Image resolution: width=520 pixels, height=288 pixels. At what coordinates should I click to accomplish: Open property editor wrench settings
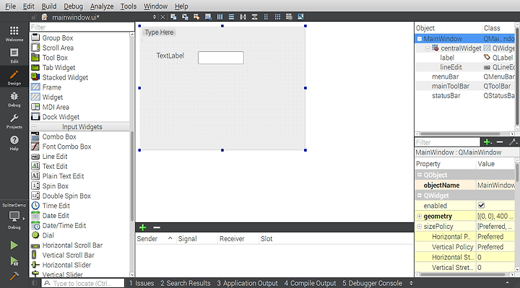pyautogui.click(x=513, y=142)
